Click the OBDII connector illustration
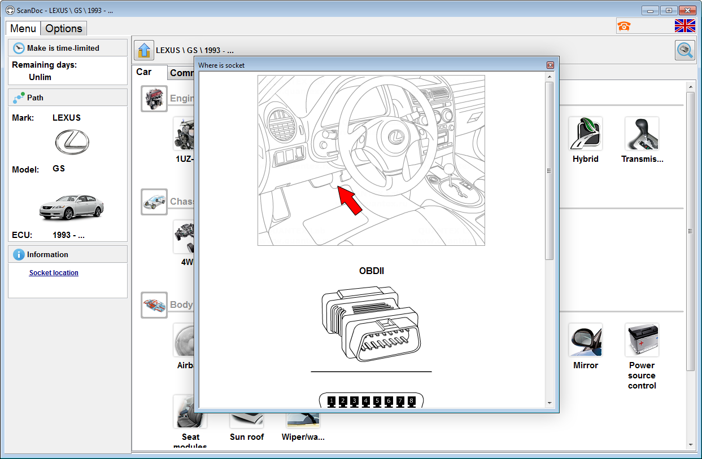Image resolution: width=702 pixels, height=459 pixels. pyautogui.click(x=371, y=325)
